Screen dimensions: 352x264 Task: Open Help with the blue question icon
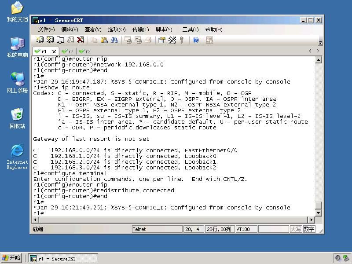coord(196,40)
